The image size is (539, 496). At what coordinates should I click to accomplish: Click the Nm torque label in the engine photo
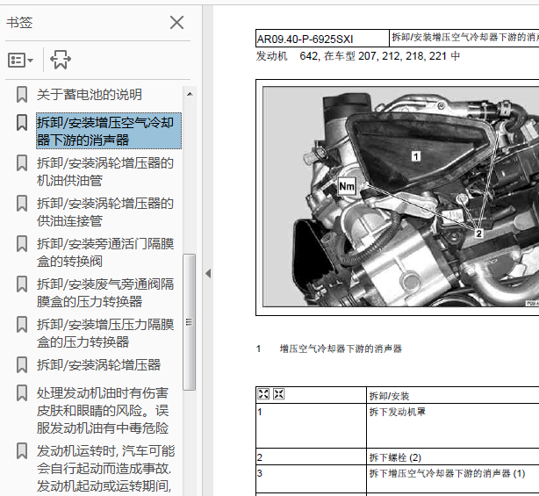(347, 186)
